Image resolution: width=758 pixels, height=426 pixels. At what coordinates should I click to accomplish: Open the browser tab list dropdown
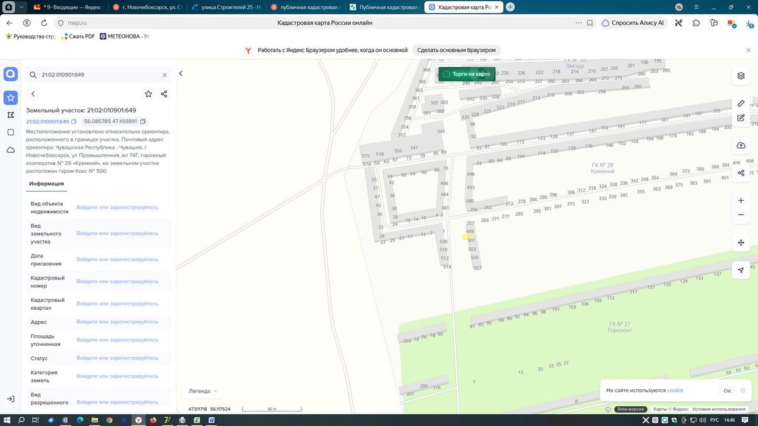pos(23,7)
